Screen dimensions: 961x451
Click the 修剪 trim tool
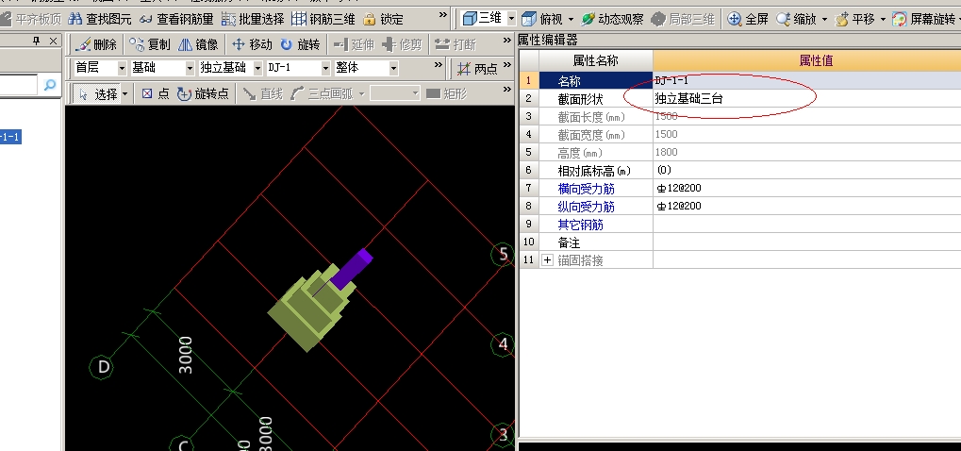(402, 44)
